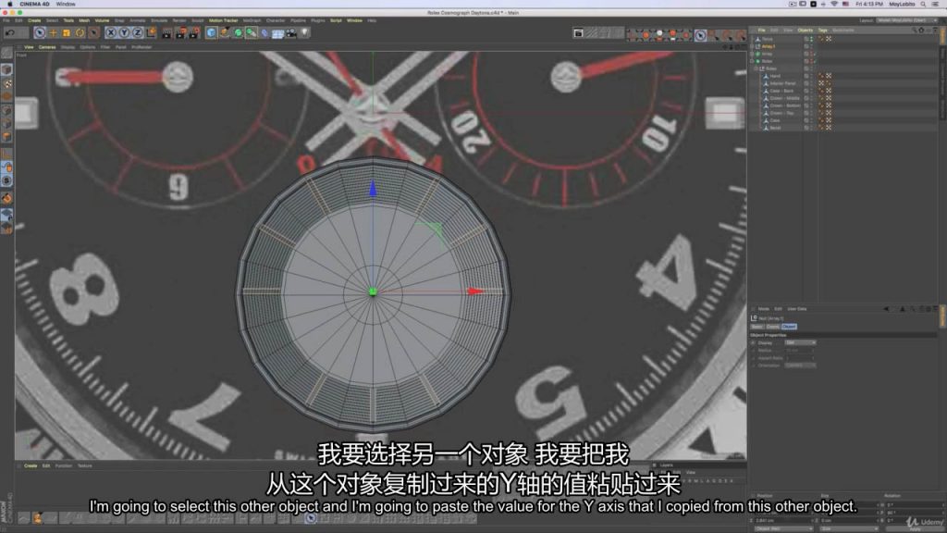Open viewport View menu
The height and width of the screenshot is (533, 947).
pyautogui.click(x=29, y=47)
